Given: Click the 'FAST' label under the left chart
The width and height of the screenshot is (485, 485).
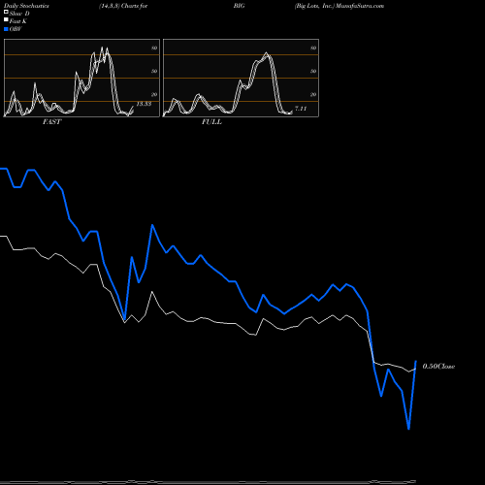Looking at the screenshot, I should pyautogui.click(x=51, y=122).
